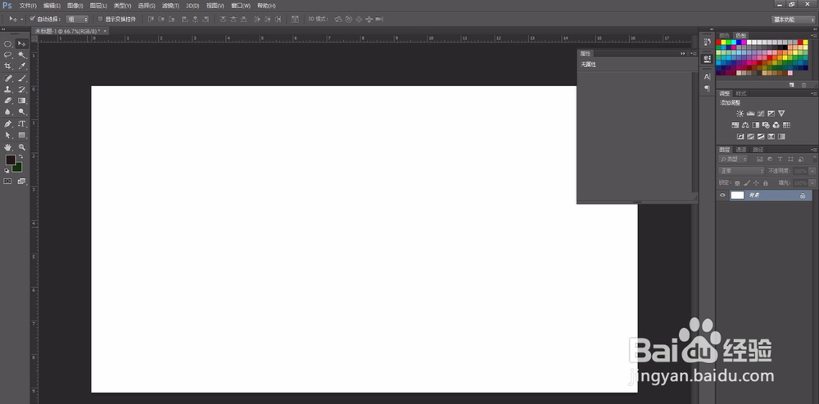Click the 背景 layer thumbnail
The height and width of the screenshot is (404, 819).
click(x=737, y=195)
